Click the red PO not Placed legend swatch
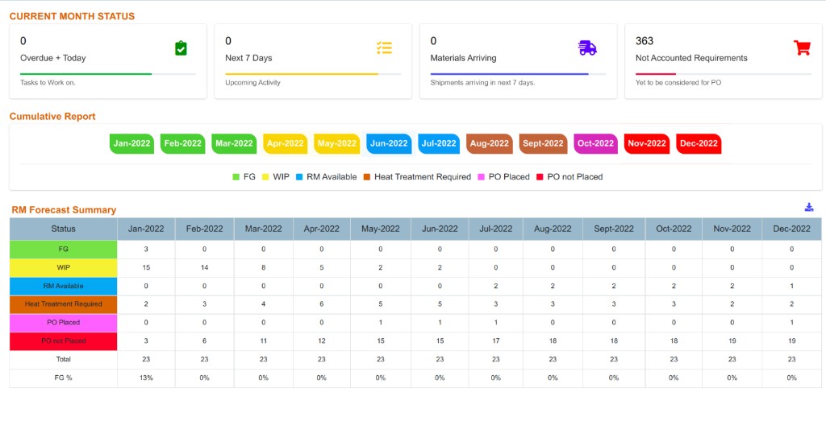This screenshot has height=421, width=826. click(x=540, y=177)
